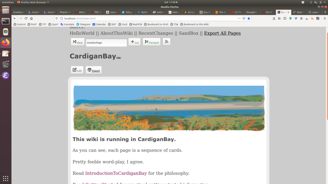Open the Control bookmark
Viewport: 328px width, 184px height.
click(20, 24)
